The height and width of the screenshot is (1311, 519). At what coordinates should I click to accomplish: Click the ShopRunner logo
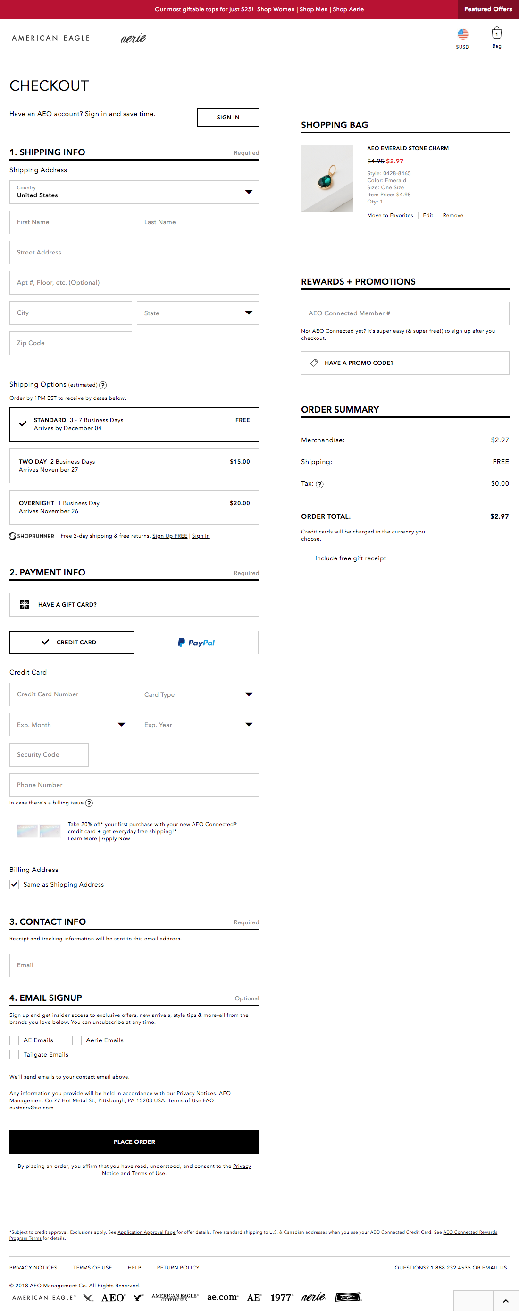pos(32,536)
